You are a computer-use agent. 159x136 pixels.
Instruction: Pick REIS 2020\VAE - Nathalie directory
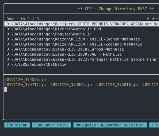[x=64, y=54]
